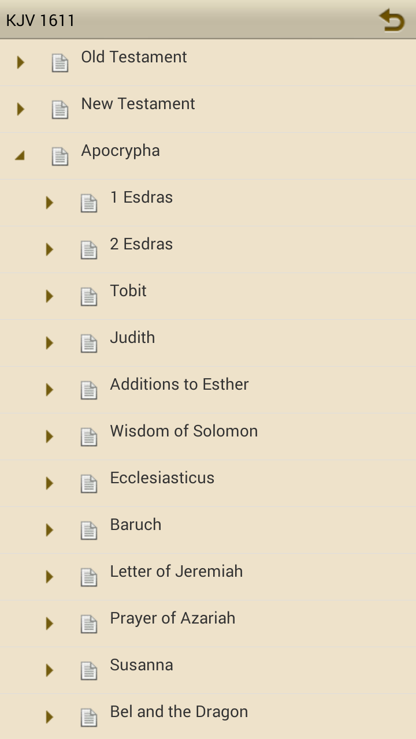Click the page icon beside 1 Esdras
The height and width of the screenshot is (739, 416).
[89, 202]
